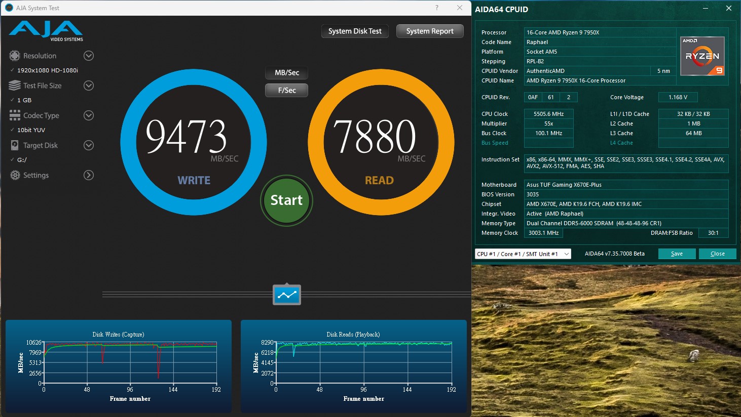This screenshot has height=417, width=741.
Task: Select the G:/ target disk option
Action: click(22, 160)
